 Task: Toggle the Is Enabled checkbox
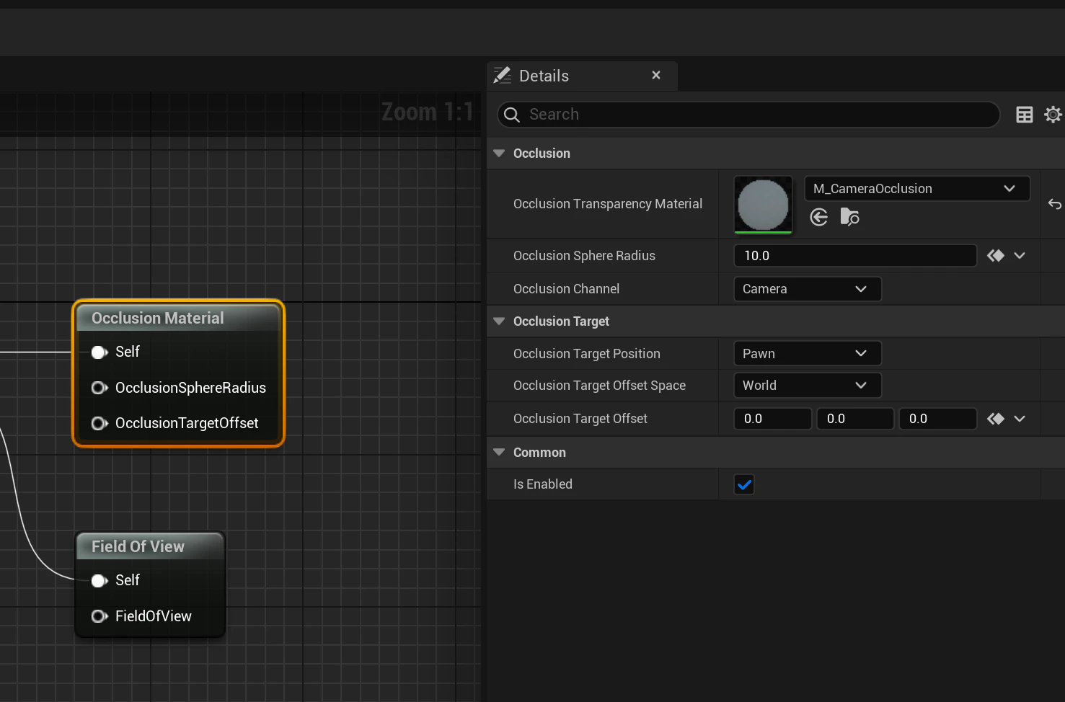tap(744, 484)
